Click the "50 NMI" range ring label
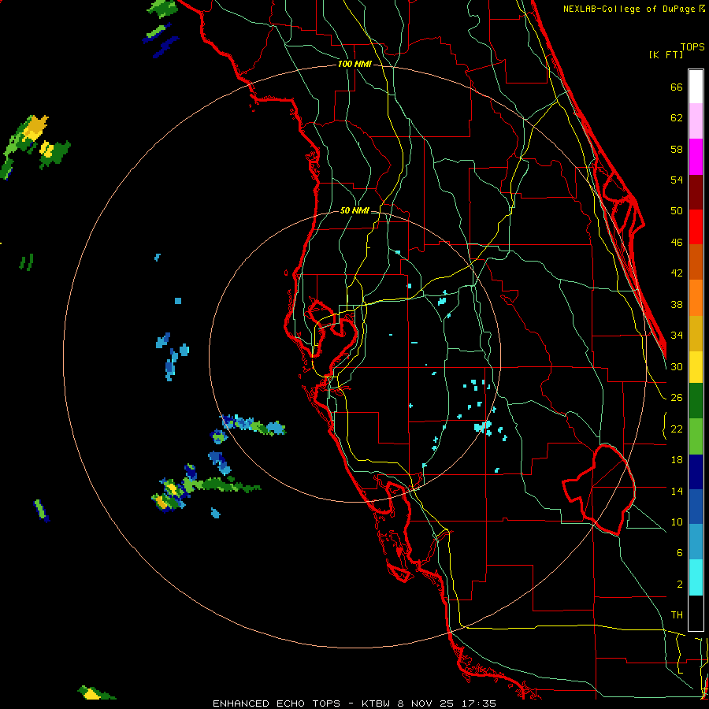Screen dimensions: 709x709 [x=354, y=210]
